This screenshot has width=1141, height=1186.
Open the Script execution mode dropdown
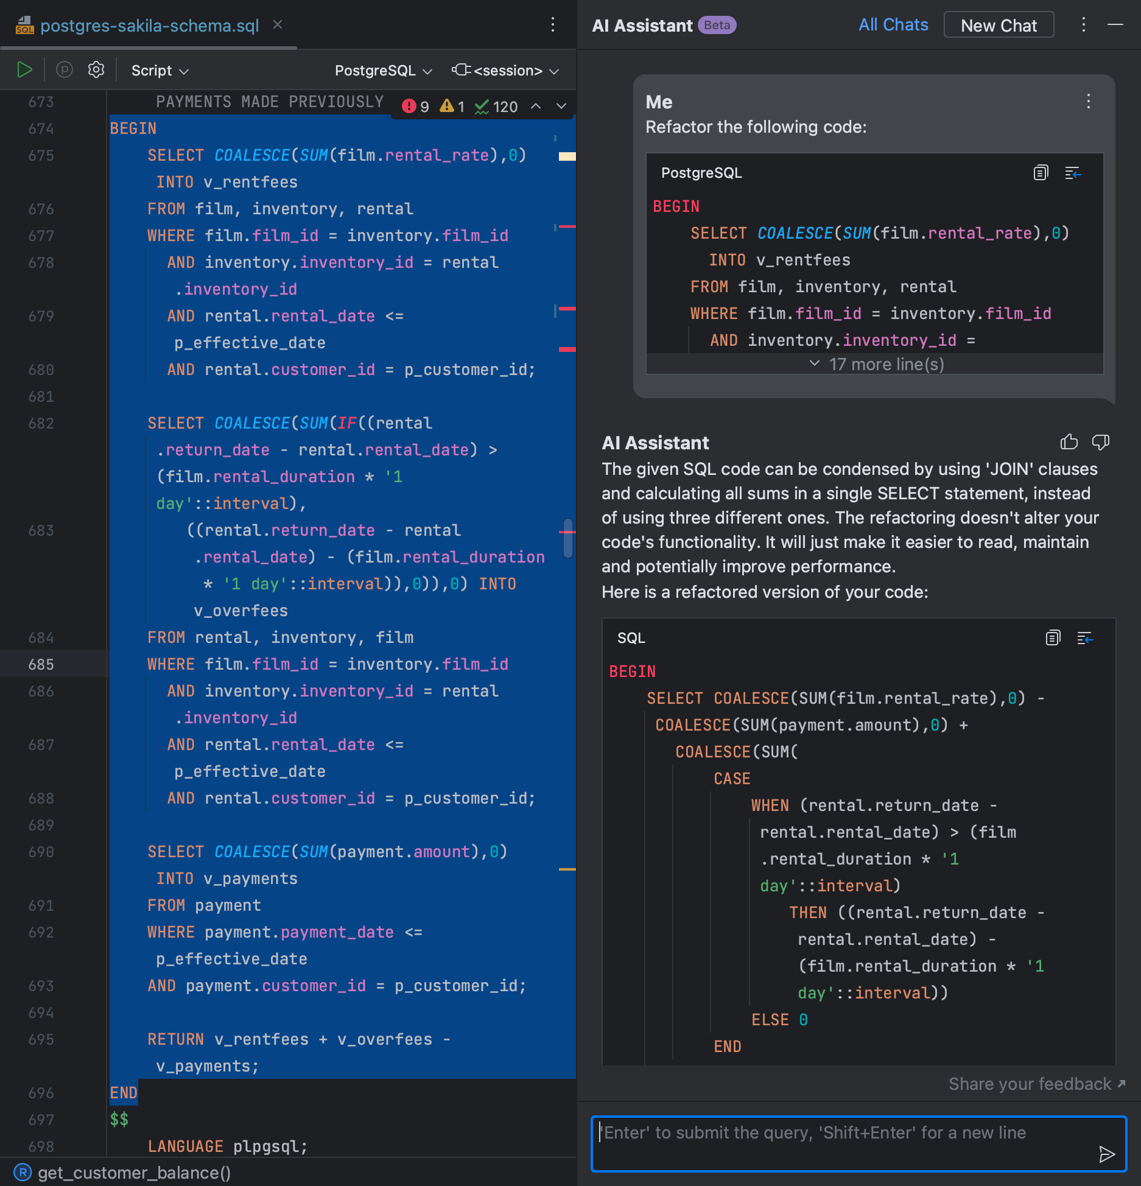(x=158, y=69)
